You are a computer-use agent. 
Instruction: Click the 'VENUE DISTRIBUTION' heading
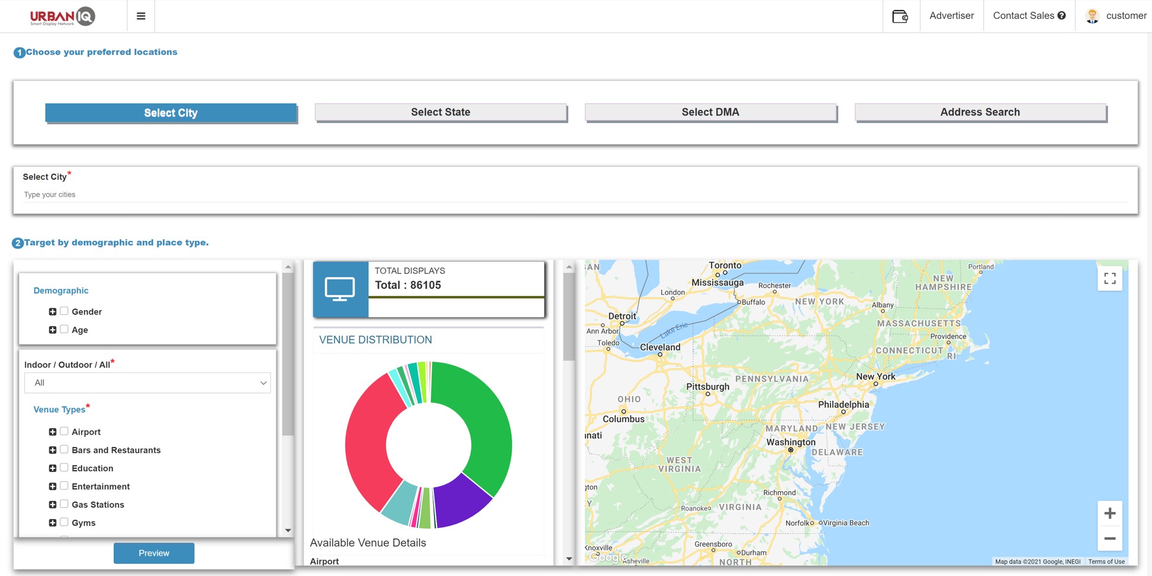click(x=375, y=340)
